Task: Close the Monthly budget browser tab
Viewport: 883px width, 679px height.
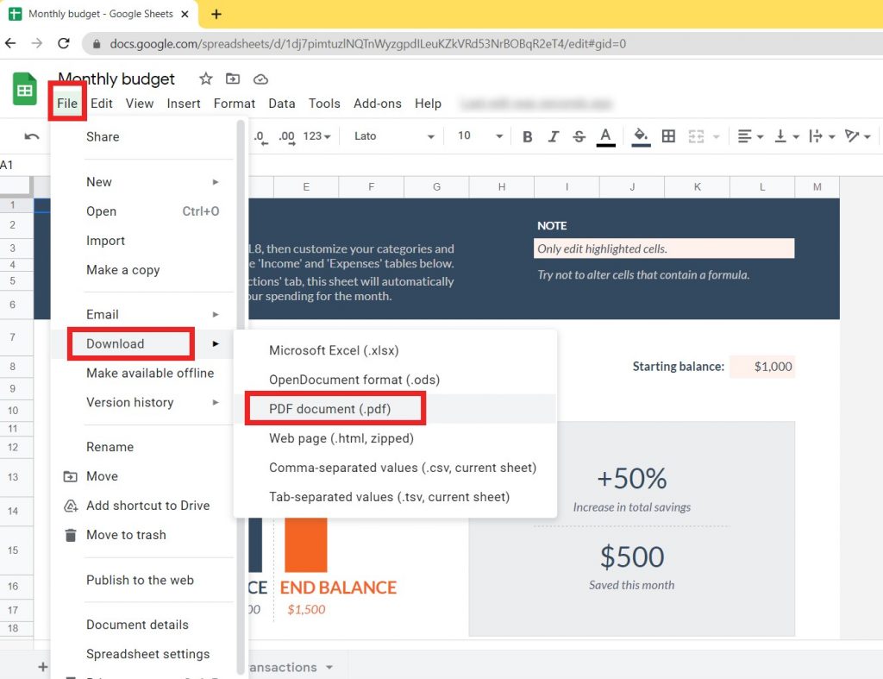Action: pyautogui.click(x=185, y=14)
